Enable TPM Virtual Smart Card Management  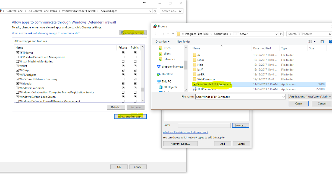18,57
